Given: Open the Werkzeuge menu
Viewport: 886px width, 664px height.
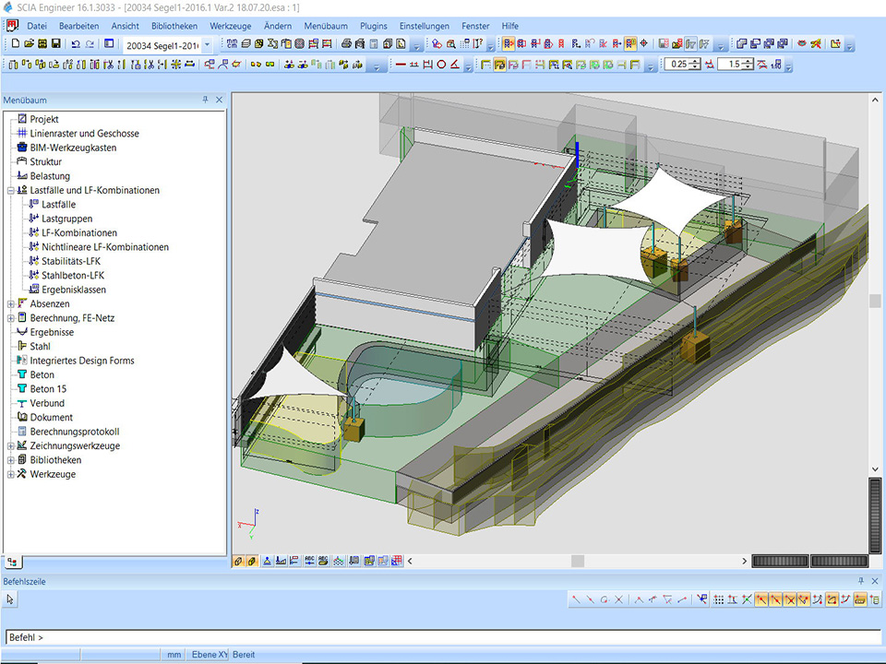Looking at the screenshot, I should [x=230, y=26].
